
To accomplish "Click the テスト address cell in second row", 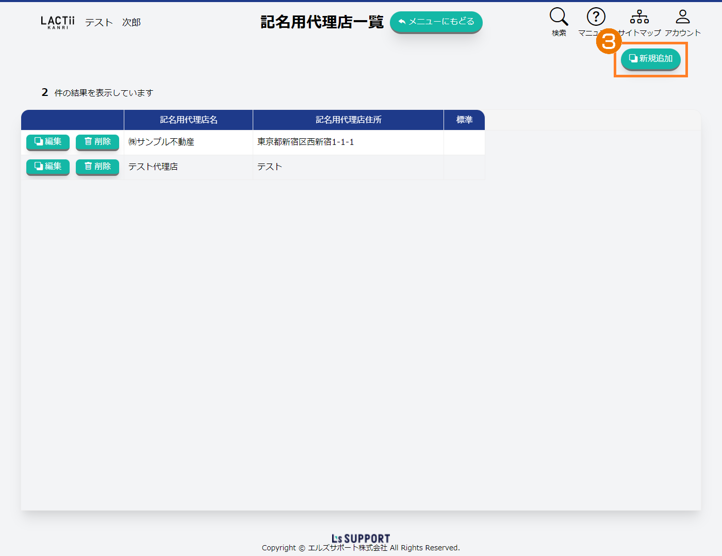I will tap(270, 167).
